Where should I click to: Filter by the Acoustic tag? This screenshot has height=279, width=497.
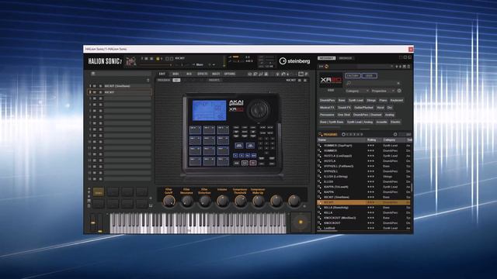coord(381,122)
